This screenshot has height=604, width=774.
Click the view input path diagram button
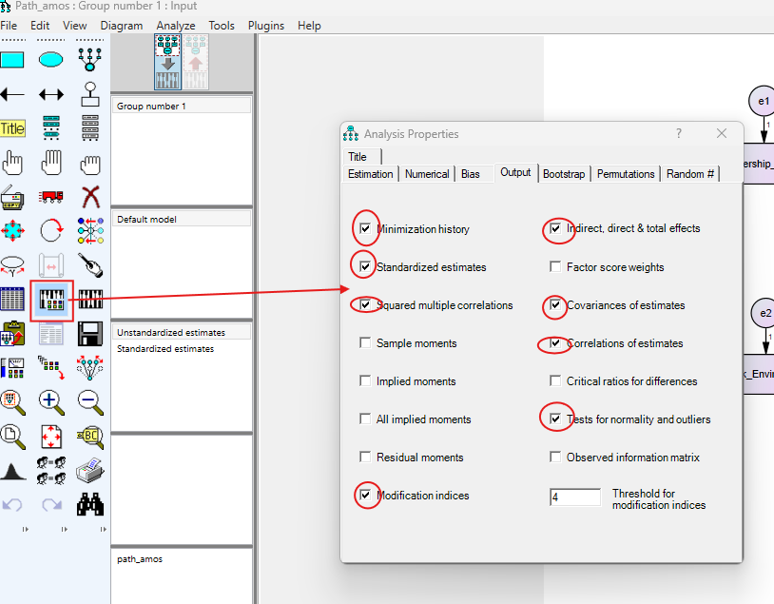click(x=167, y=62)
